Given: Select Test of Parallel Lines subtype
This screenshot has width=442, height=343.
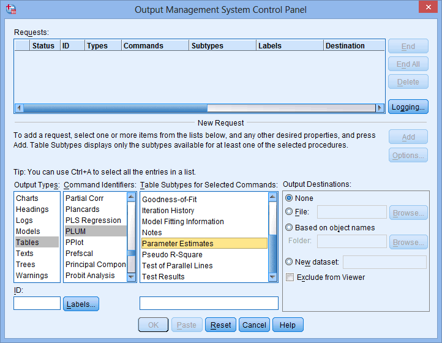Looking at the screenshot, I should [204, 265].
